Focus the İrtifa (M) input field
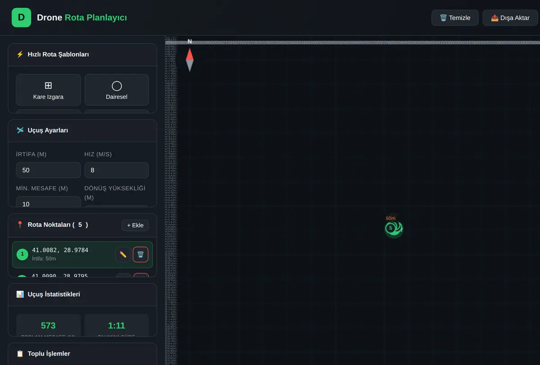This screenshot has height=365, width=540. (x=48, y=170)
